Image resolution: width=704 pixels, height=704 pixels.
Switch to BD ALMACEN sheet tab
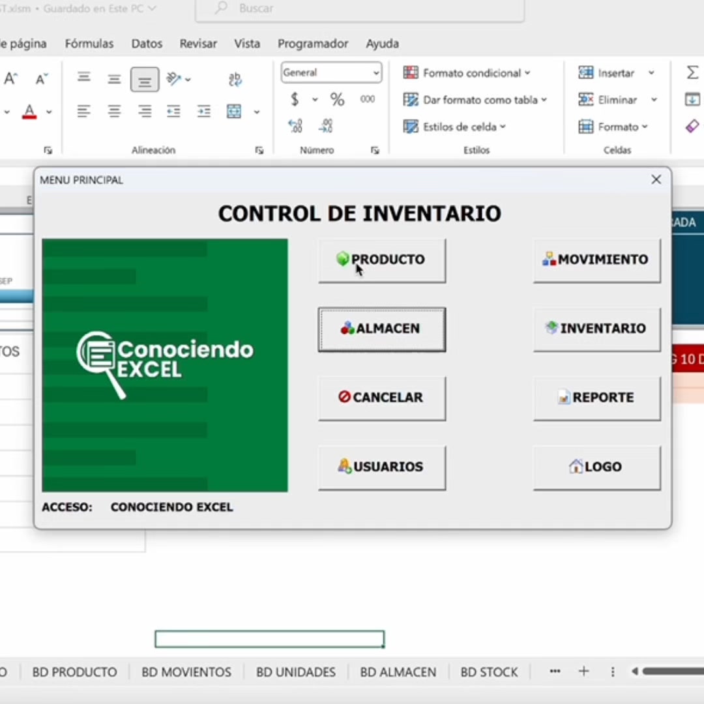click(x=398, y=671)
